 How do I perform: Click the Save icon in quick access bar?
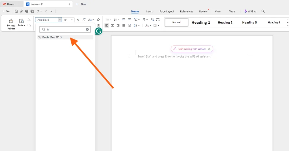[x=16, y=11]
